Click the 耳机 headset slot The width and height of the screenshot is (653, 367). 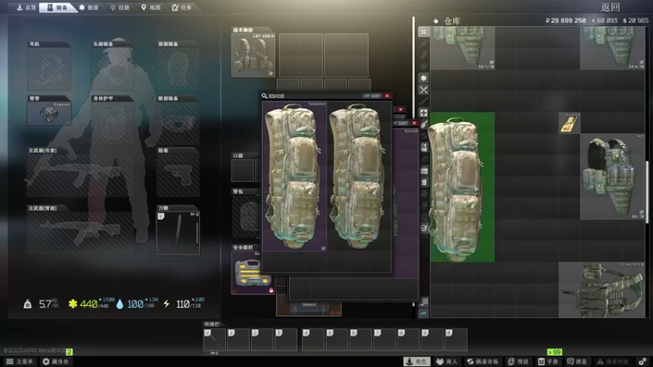pyautogui.click(x=49, y=69)
